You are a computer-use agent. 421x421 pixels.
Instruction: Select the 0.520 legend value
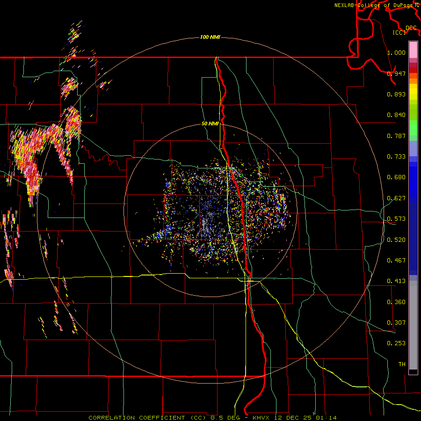[396, 240]
